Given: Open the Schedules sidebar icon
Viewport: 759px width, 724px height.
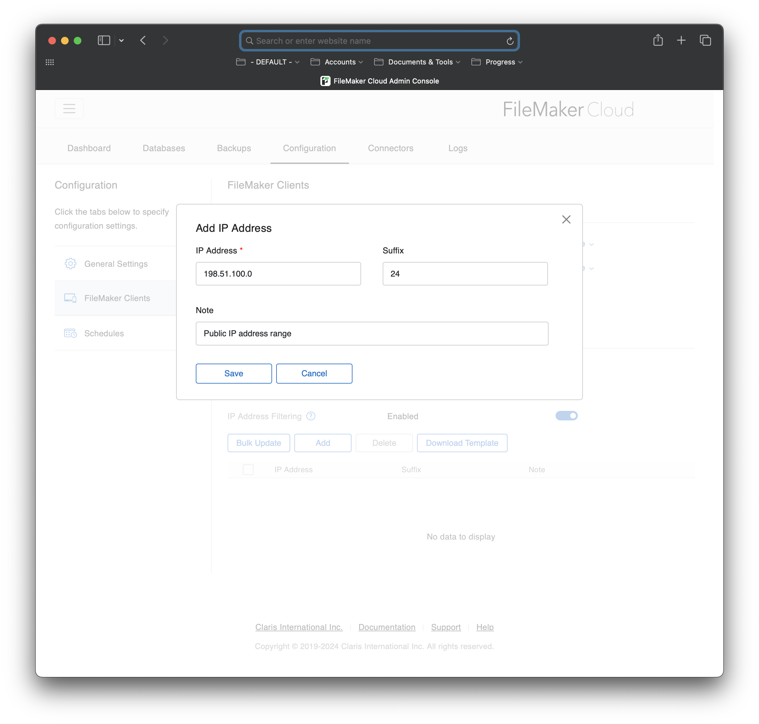Looking at the screenshot, I should [71, 333].
